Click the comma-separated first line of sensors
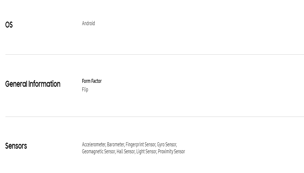Viewport: 304px width, 173px height. click(x=129, y=144)
